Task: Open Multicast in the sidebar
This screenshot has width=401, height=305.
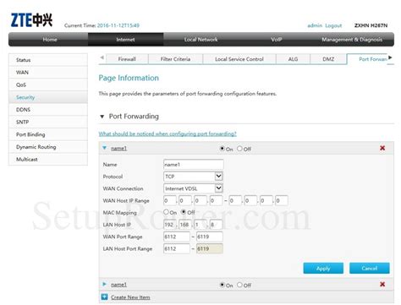Action: pos(48,159)
